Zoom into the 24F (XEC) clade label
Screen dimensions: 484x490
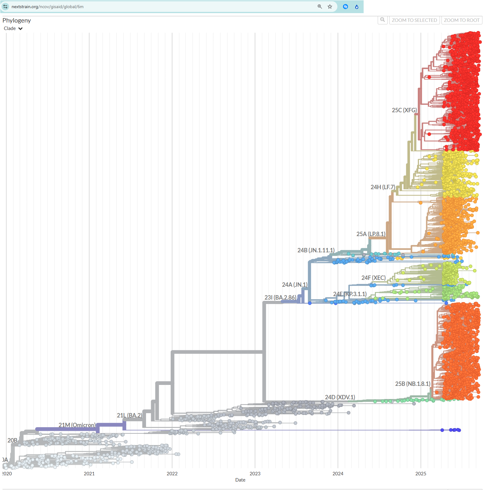tap(373, 278)
